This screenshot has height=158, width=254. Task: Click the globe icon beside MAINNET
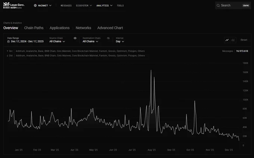tap(35, 6)
